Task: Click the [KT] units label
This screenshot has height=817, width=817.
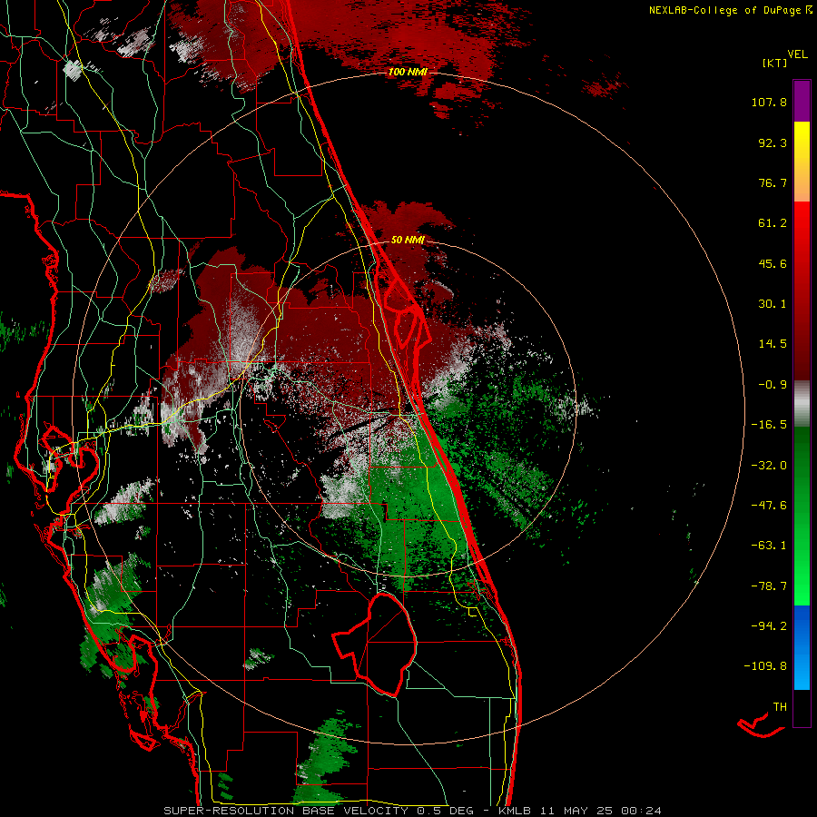Action: click(x=774, y=63)
